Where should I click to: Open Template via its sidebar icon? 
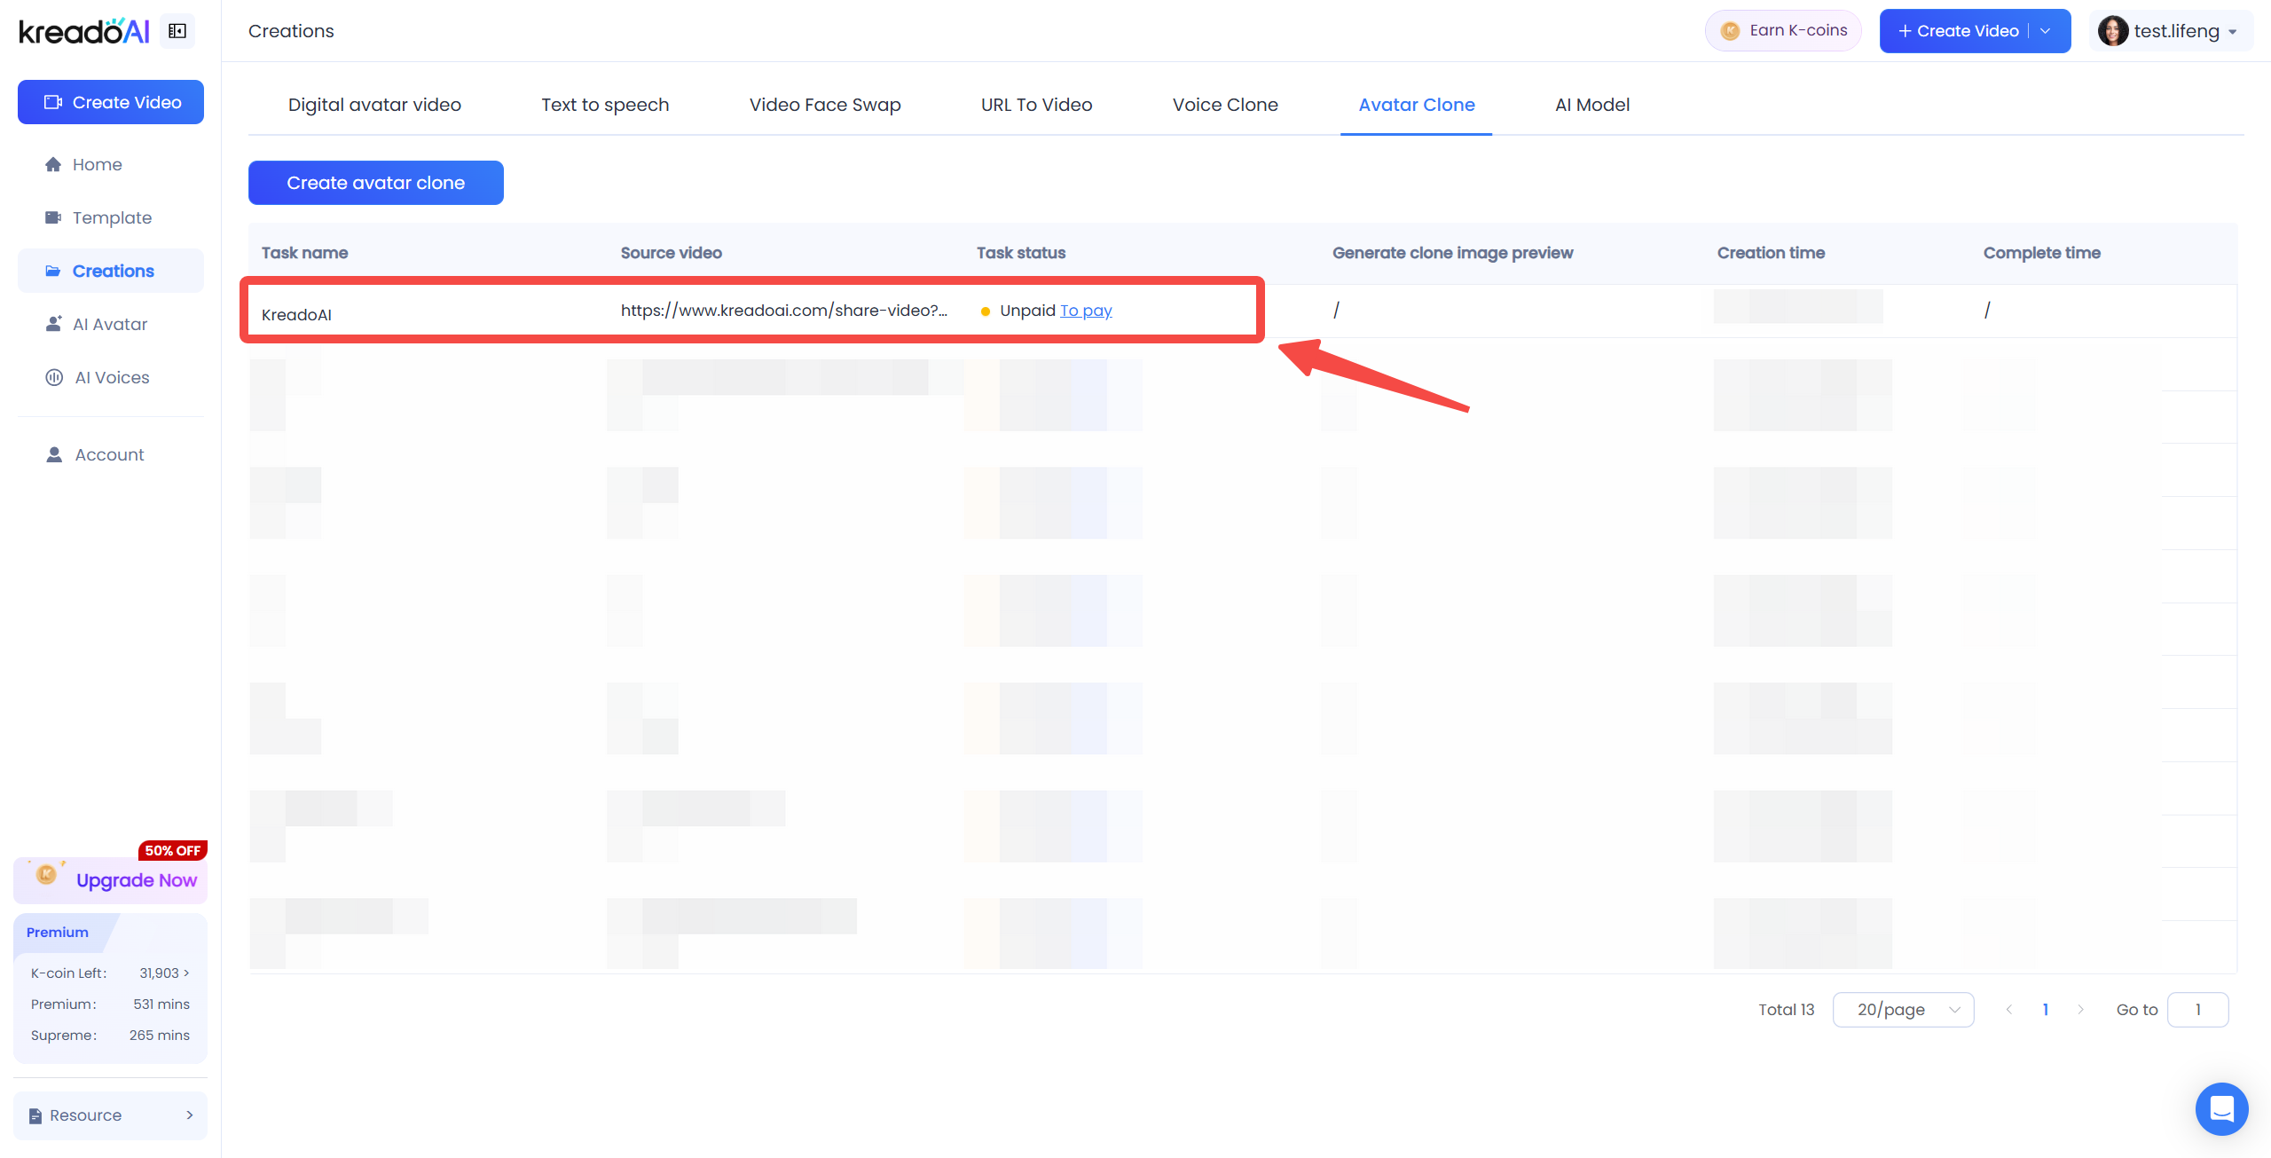(53, 217)
